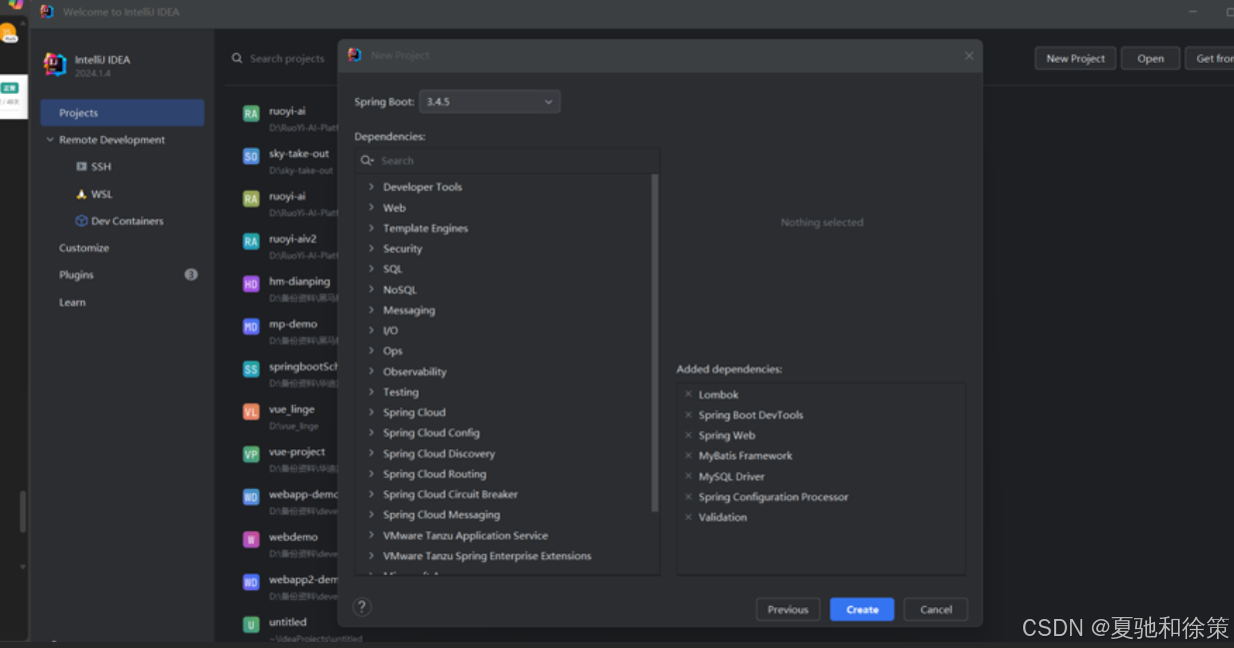Click the Plugins update count badge
The height and width of the screenshot is (648, 1234).
tap(191, 275)
